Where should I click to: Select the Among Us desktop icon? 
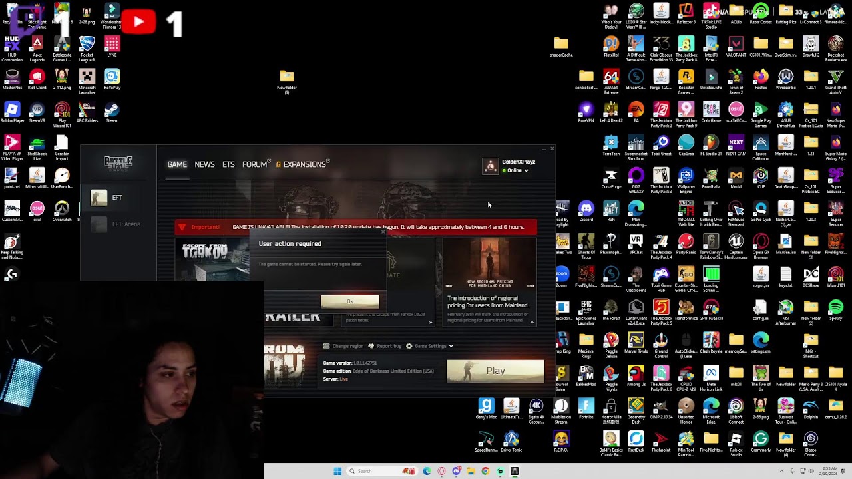[x=636, y=375]
